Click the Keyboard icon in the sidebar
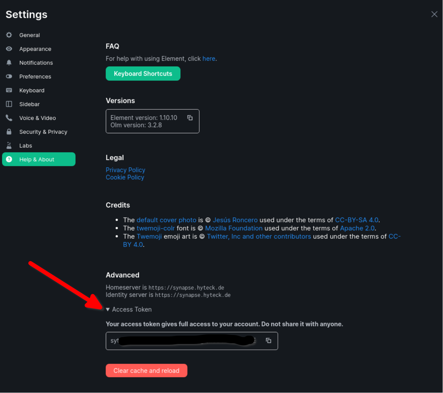The image size is (443, 393). [9, 90]
